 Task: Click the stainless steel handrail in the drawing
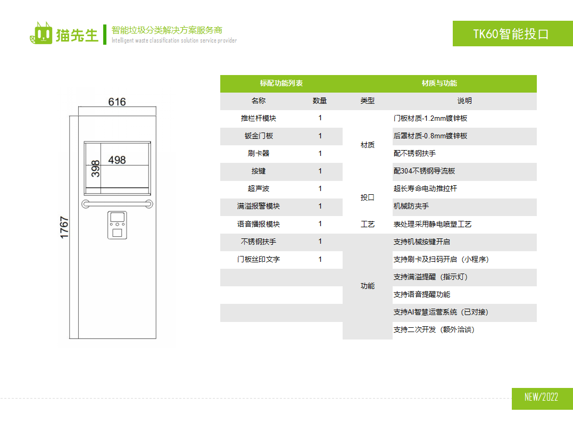click(x=117, y=204)
